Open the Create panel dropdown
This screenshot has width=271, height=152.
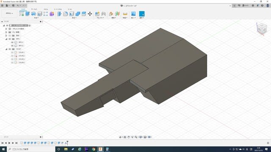[36, 18]
